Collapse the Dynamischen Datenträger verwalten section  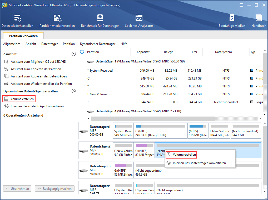pyautogui.click(x=74, y=91)
